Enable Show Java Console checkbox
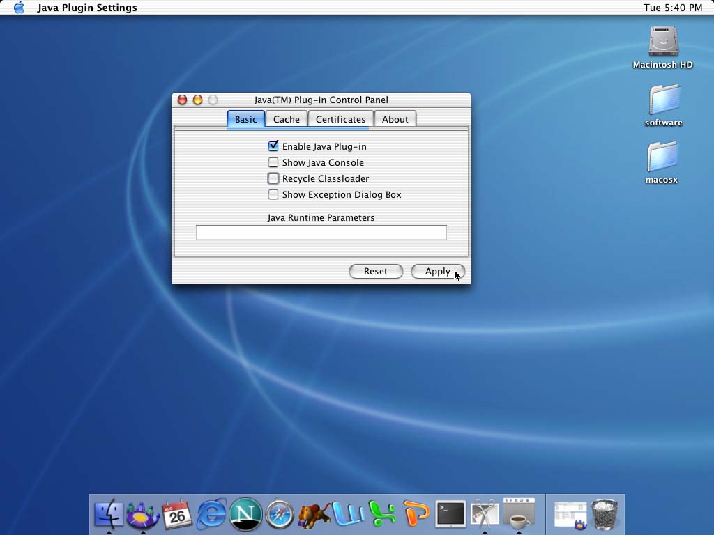 273,162
